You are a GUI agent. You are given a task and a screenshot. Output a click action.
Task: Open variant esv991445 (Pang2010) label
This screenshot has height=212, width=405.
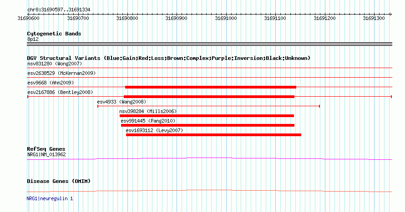click(x=148, y=121)
